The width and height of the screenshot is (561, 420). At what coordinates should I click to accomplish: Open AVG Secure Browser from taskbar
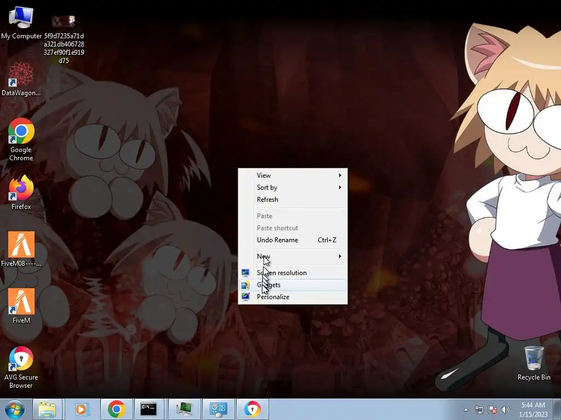pos(252,409)
